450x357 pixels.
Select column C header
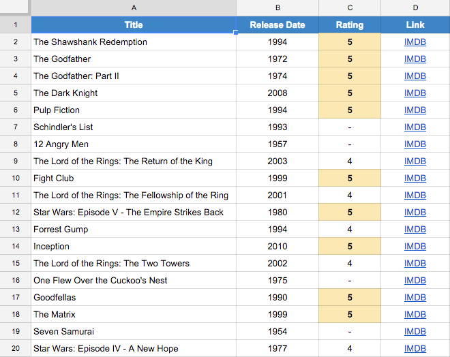[x=350, y=7]
